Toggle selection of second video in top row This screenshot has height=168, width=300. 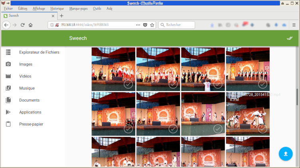173,84
